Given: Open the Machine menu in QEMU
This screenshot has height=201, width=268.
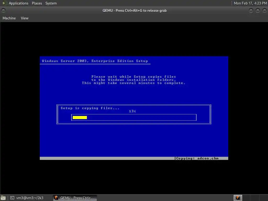Looking at the screenshot, I should point(9,18).
